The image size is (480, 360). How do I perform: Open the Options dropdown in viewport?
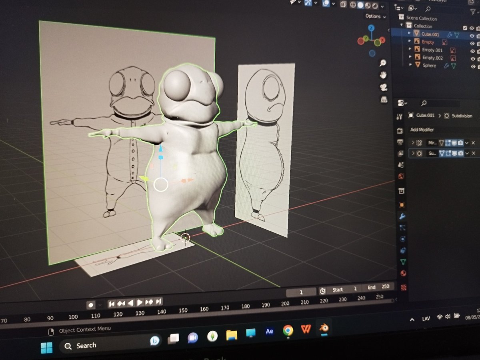[375, 16]
